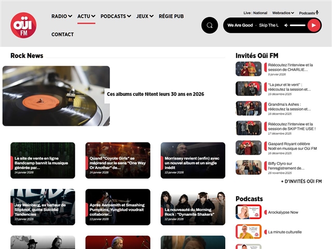This screenshot has height=249, width=332.
Task: Open the RÉGIE PUB page
Action: point(171,16)
